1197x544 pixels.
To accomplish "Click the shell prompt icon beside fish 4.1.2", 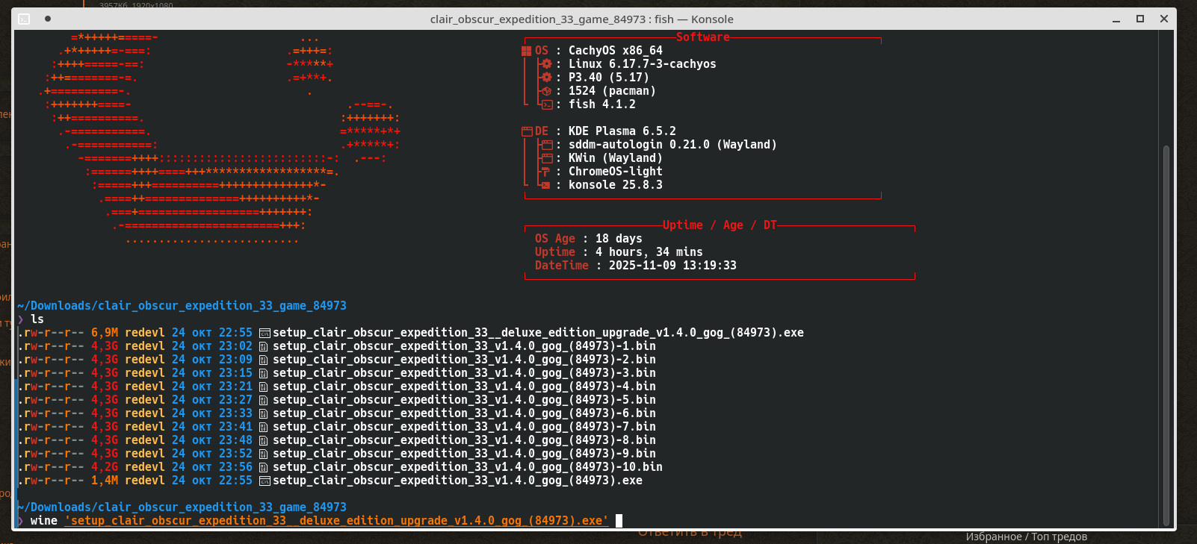I will point(546,104).
